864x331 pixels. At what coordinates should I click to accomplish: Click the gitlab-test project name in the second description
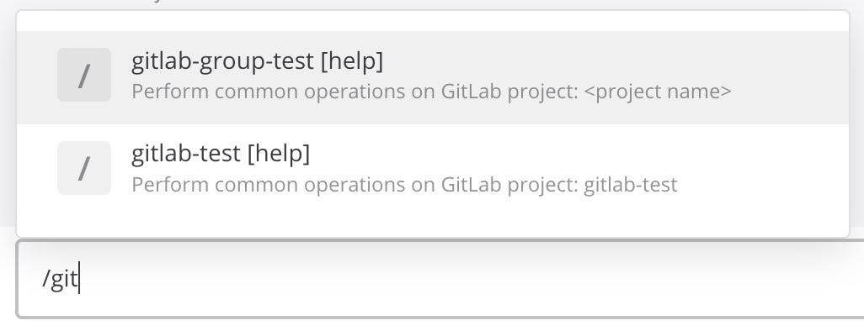(631, 184)
